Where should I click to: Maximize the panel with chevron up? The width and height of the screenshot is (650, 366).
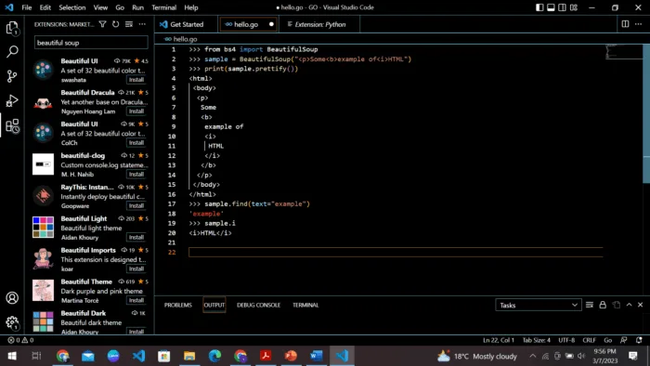(629, 305)
